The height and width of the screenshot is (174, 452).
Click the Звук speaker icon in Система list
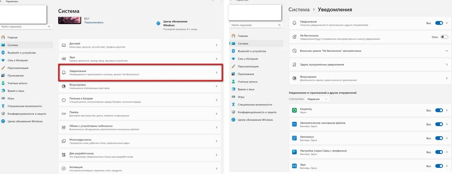[x=64, y=59]
